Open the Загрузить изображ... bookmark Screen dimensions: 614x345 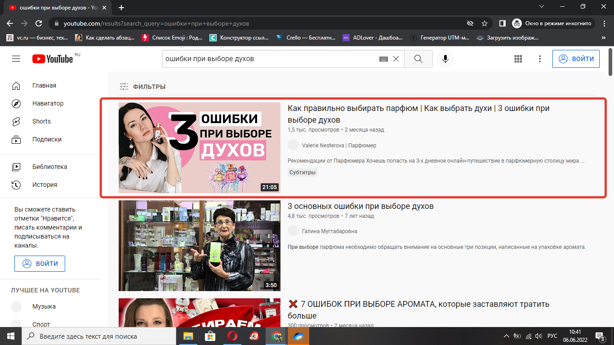(508, 38)
